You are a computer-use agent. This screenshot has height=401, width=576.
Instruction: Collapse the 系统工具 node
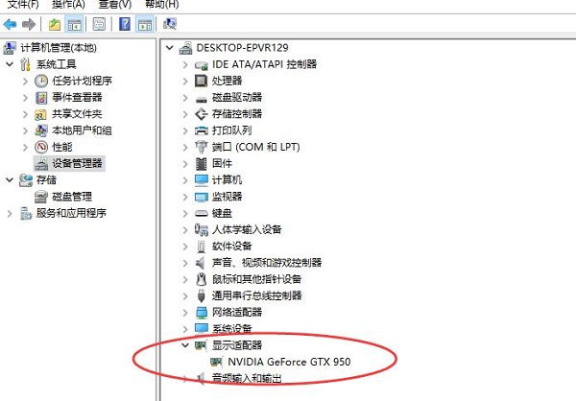pyautogui.click(x=11, y=64)
